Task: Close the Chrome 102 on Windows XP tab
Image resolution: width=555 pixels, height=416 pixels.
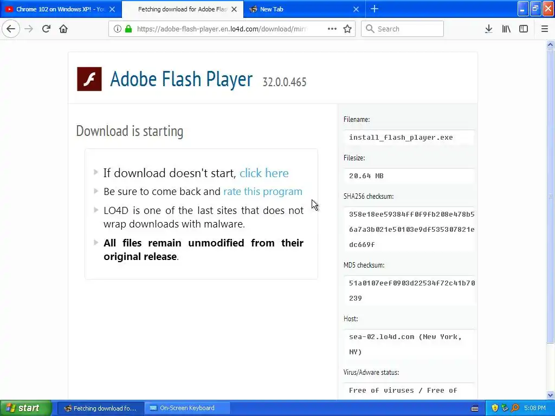Action: point(112,9)
